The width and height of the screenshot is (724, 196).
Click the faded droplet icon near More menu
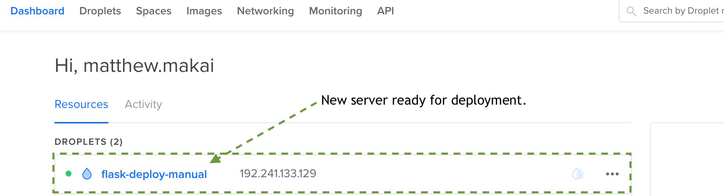[x=578, y=174]
